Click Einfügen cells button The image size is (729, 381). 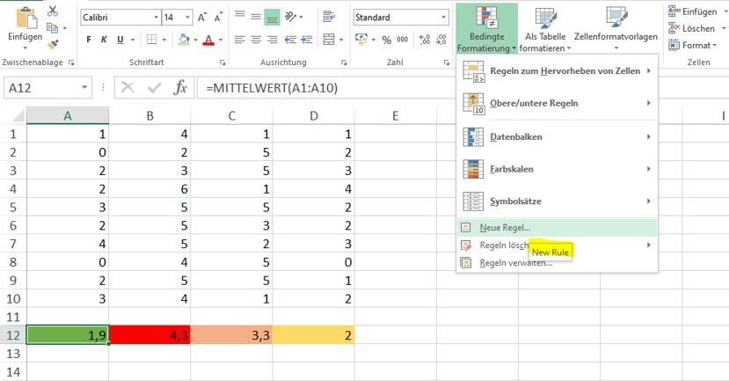(x=693, y=11)
